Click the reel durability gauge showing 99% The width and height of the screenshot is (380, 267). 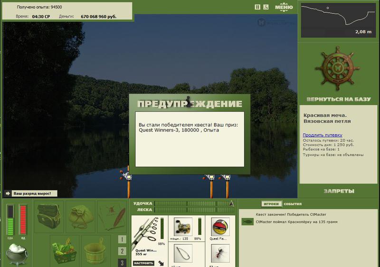click(199, 226)
